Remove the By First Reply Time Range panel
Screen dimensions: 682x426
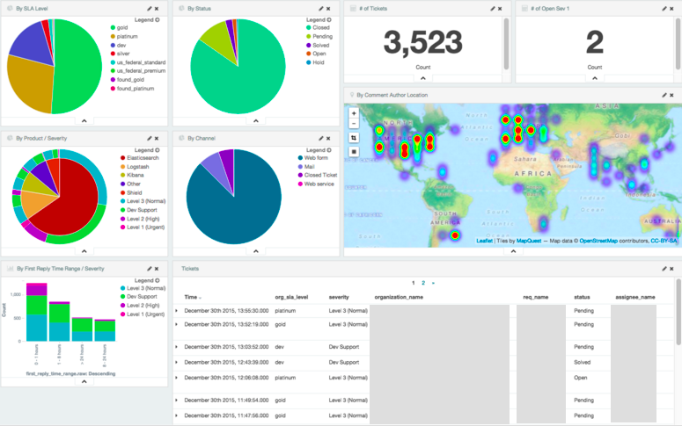pos(157,269)
